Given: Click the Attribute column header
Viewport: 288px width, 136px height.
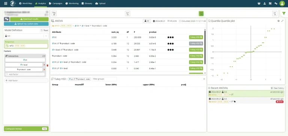Looking at the screenshot, I should [57, 32].
